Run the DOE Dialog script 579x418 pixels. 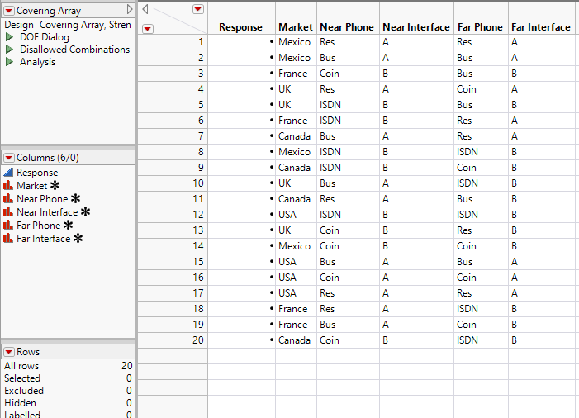pos(9,37)
